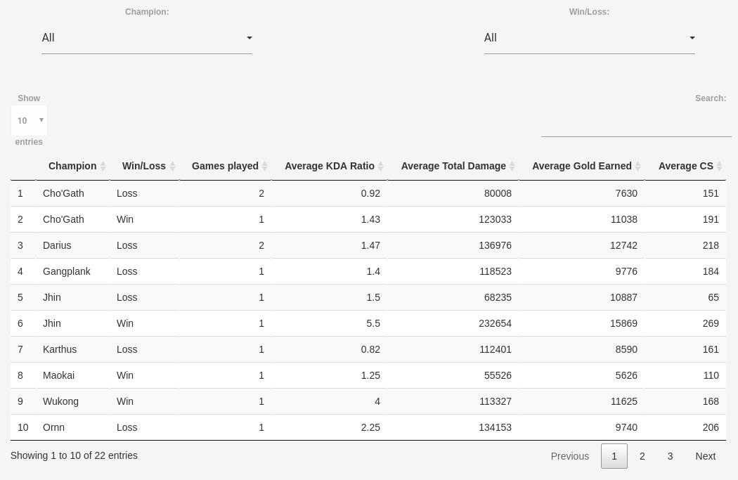Screen dimensions: 738x480
Task: Select the 1.47 KDA value
Action: tap(370, 245)
